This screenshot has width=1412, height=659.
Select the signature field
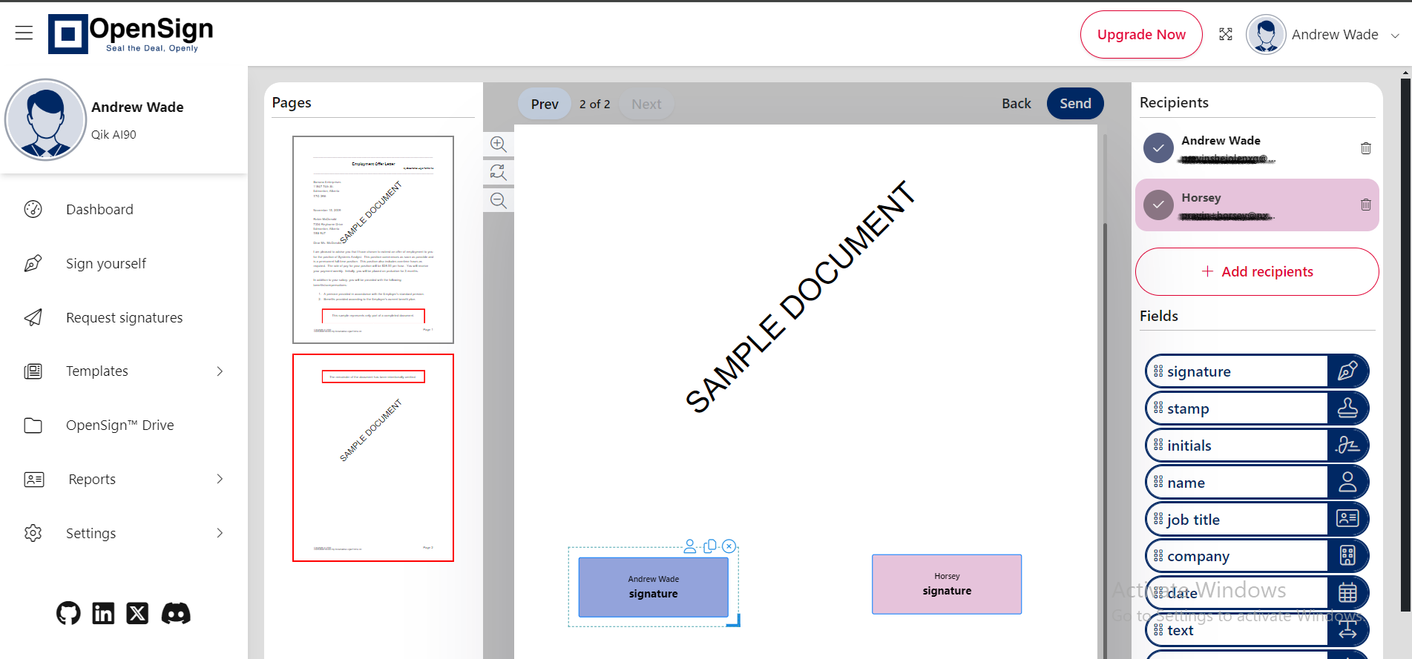[x=1257, y=371]
